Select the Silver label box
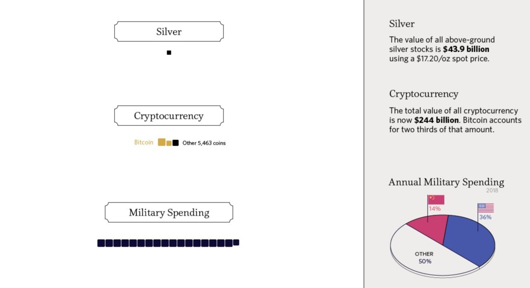This screenshot has width=530, height=288. tap(169, 31)
